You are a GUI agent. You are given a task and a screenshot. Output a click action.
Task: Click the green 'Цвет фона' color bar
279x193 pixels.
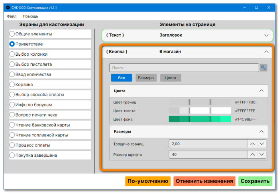coord(200,119)
